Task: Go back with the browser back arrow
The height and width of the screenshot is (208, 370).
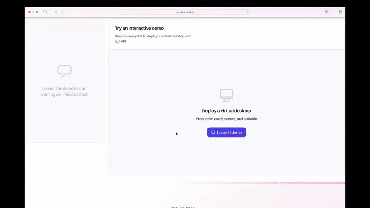Action: click(x=56, y=12)
